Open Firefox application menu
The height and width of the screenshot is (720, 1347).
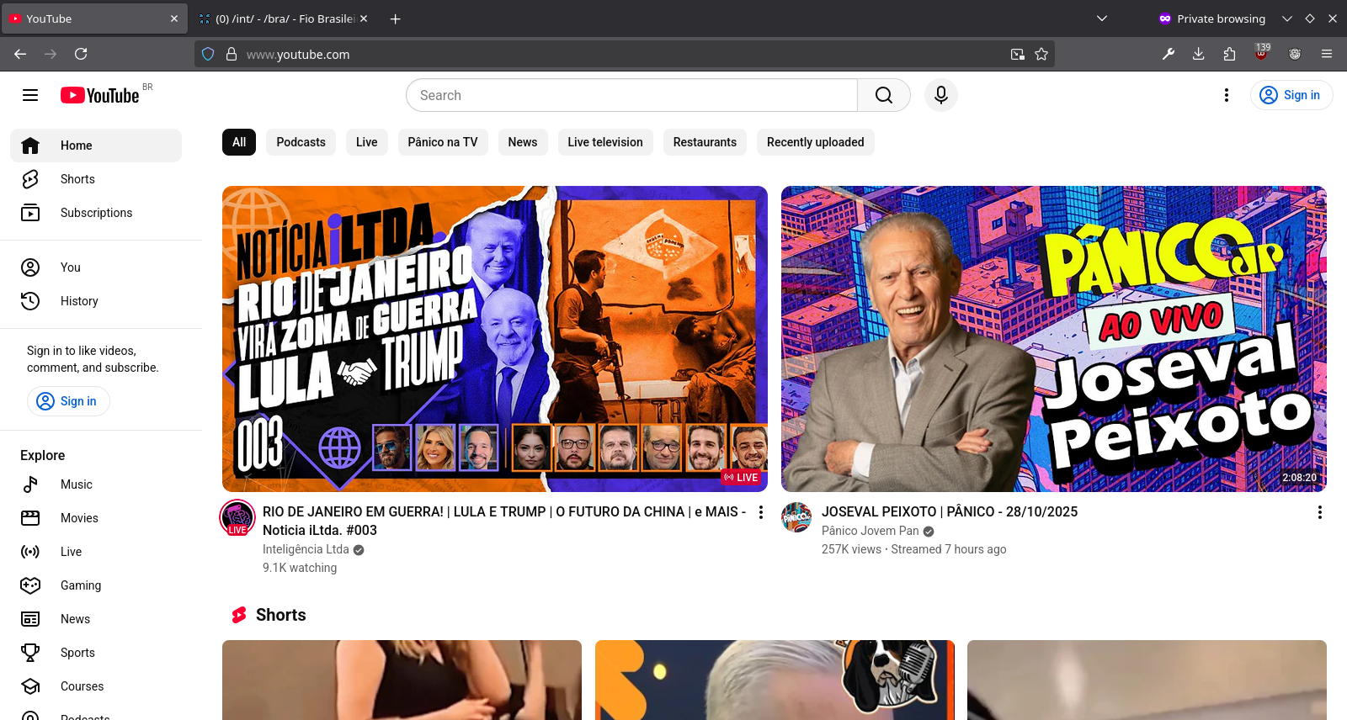(1327, 54)
